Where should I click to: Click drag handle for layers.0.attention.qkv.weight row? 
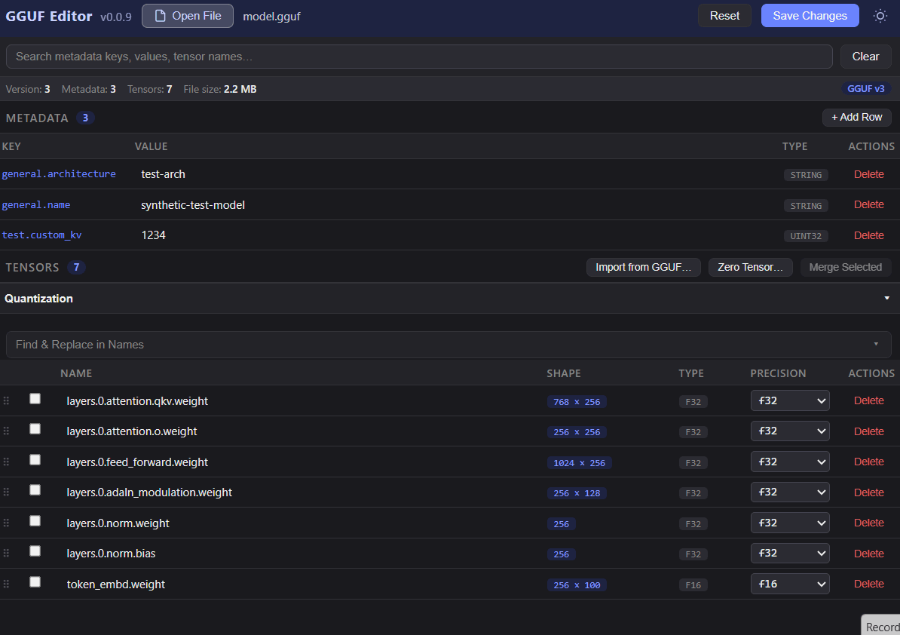click(x=6, y=400)
